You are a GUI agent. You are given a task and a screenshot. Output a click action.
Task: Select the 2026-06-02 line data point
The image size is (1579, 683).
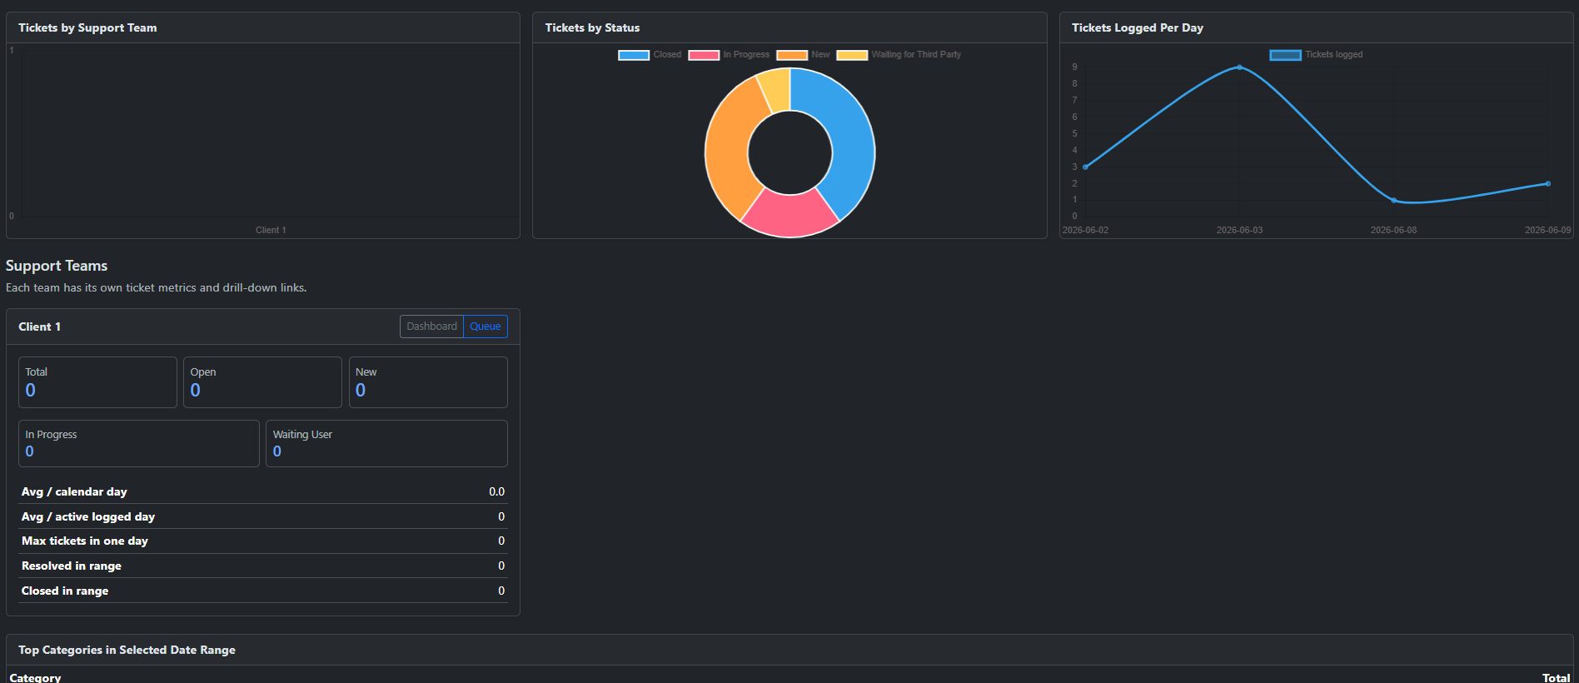pyautogui.click(x=1085, y=167)
